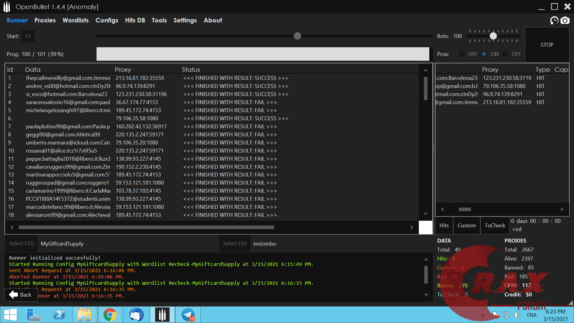The width and height of the screenshot is (574, 323).
Task: Open Google Chrome from taskbar
Action: pos(110,315)
